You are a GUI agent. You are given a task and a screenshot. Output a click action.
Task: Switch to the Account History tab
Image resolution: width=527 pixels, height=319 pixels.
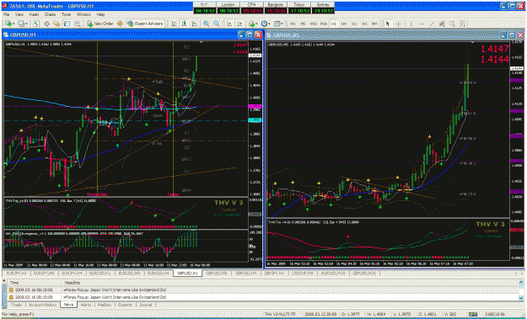pos(42,305)
